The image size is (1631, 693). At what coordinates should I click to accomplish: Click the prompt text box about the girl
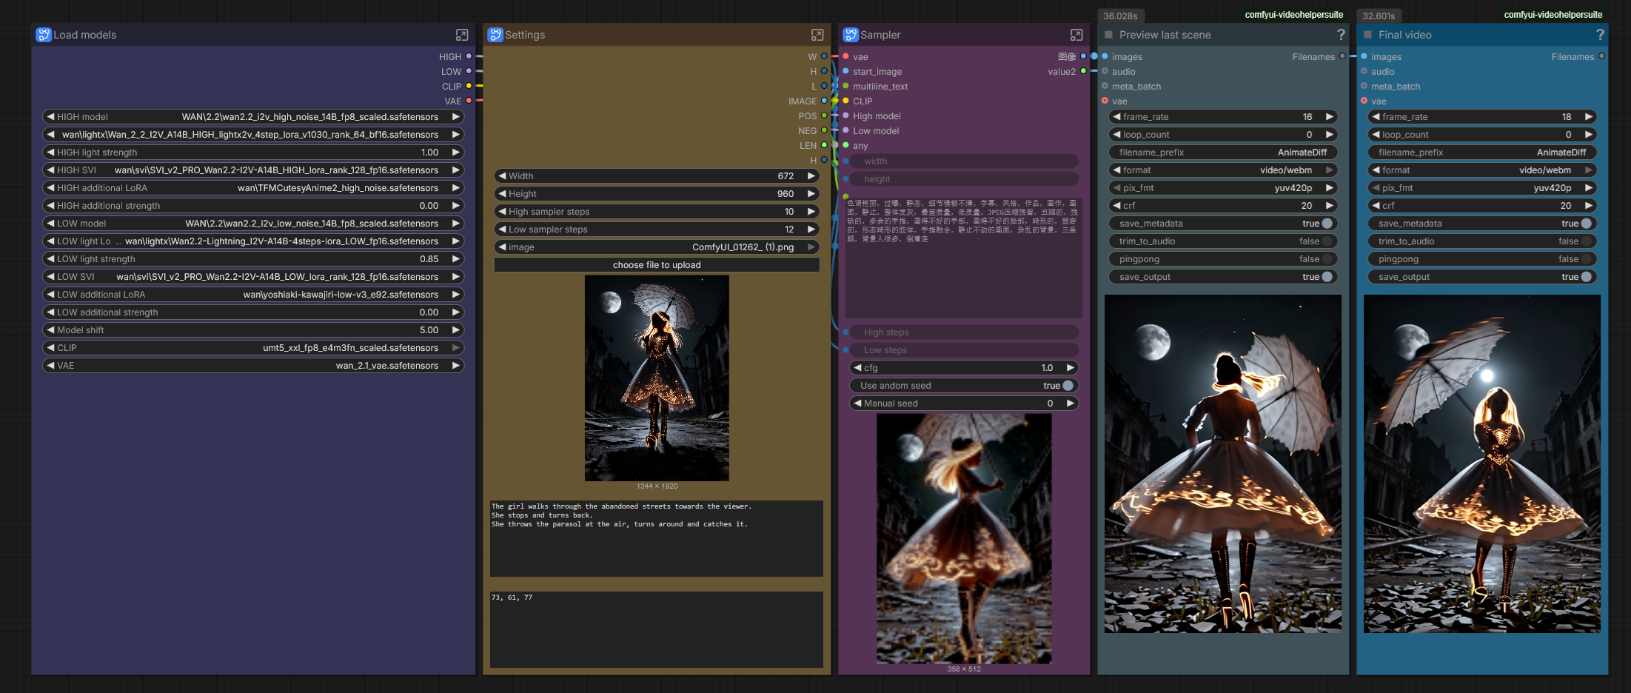(x=656, y=538)
